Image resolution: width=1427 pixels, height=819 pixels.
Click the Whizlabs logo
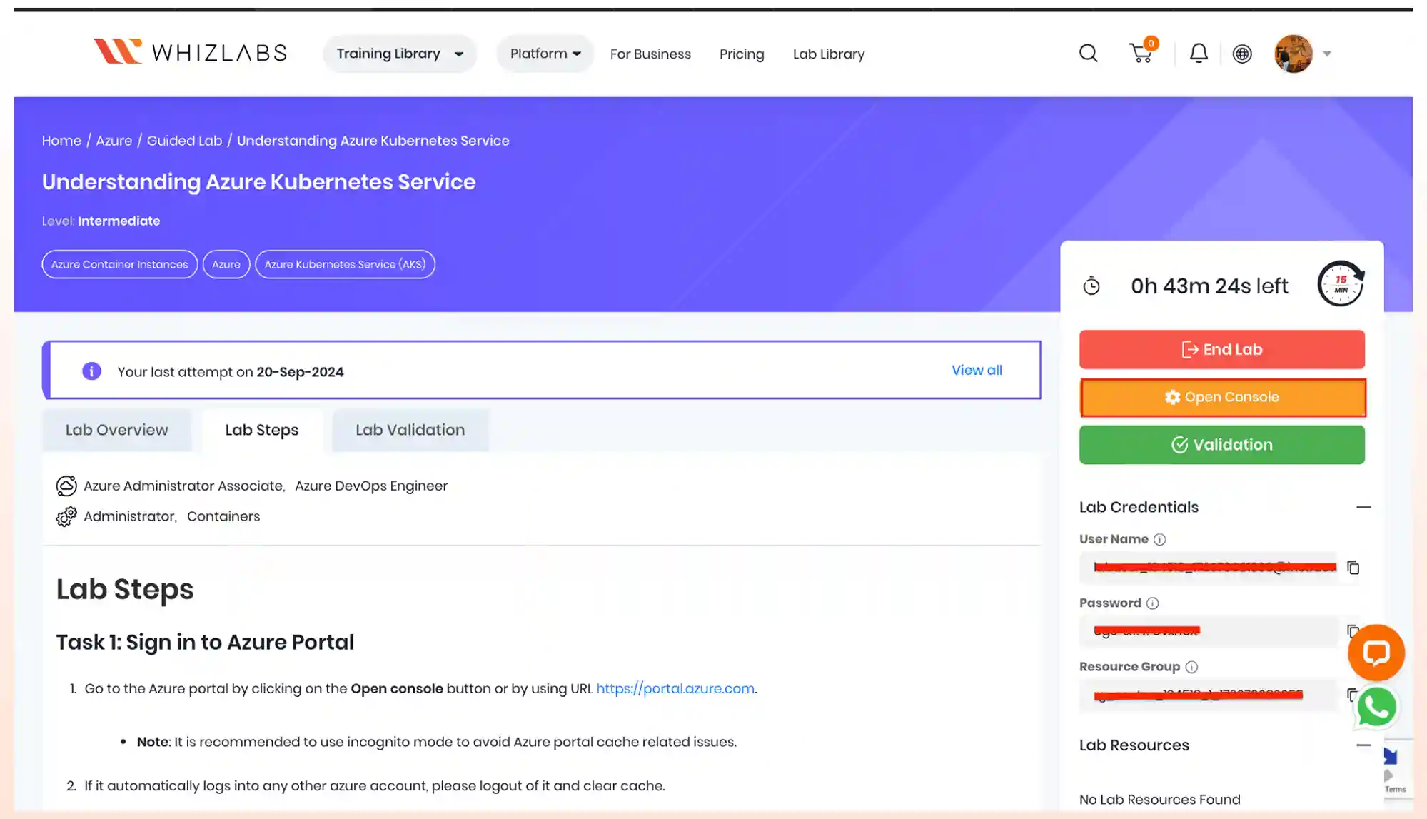190,52
